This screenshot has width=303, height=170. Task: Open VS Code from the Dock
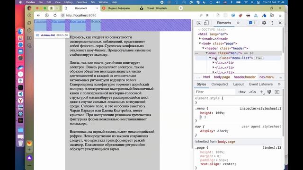[x=20, y=94]
